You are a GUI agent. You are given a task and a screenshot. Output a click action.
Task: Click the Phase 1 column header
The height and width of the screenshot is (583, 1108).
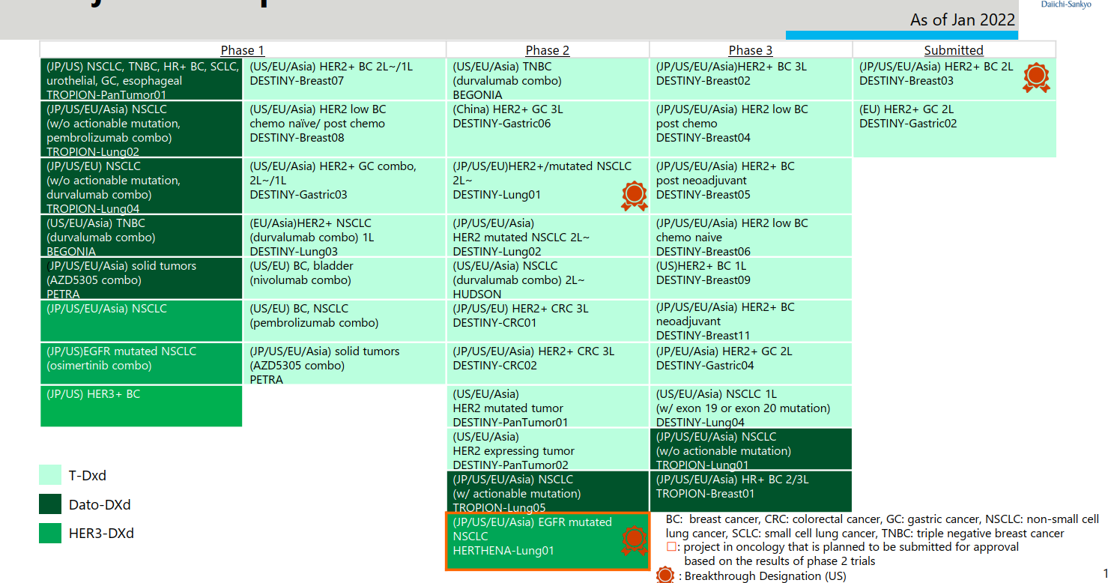pyautogui.click(x=242, y=50)
